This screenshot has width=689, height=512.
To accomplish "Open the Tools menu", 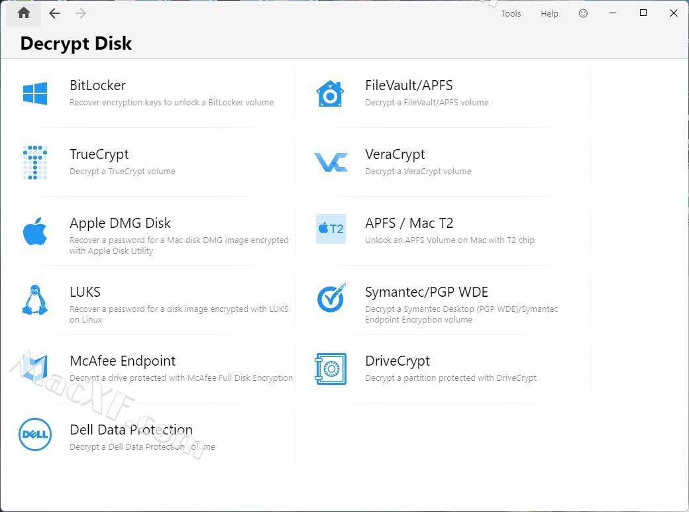I will coord(511,14).
